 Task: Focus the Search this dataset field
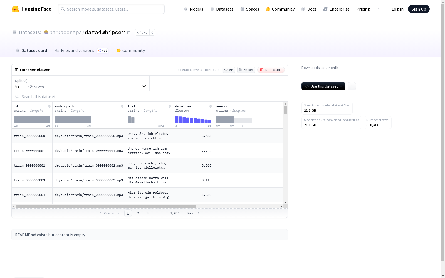[x=150, y=96]
